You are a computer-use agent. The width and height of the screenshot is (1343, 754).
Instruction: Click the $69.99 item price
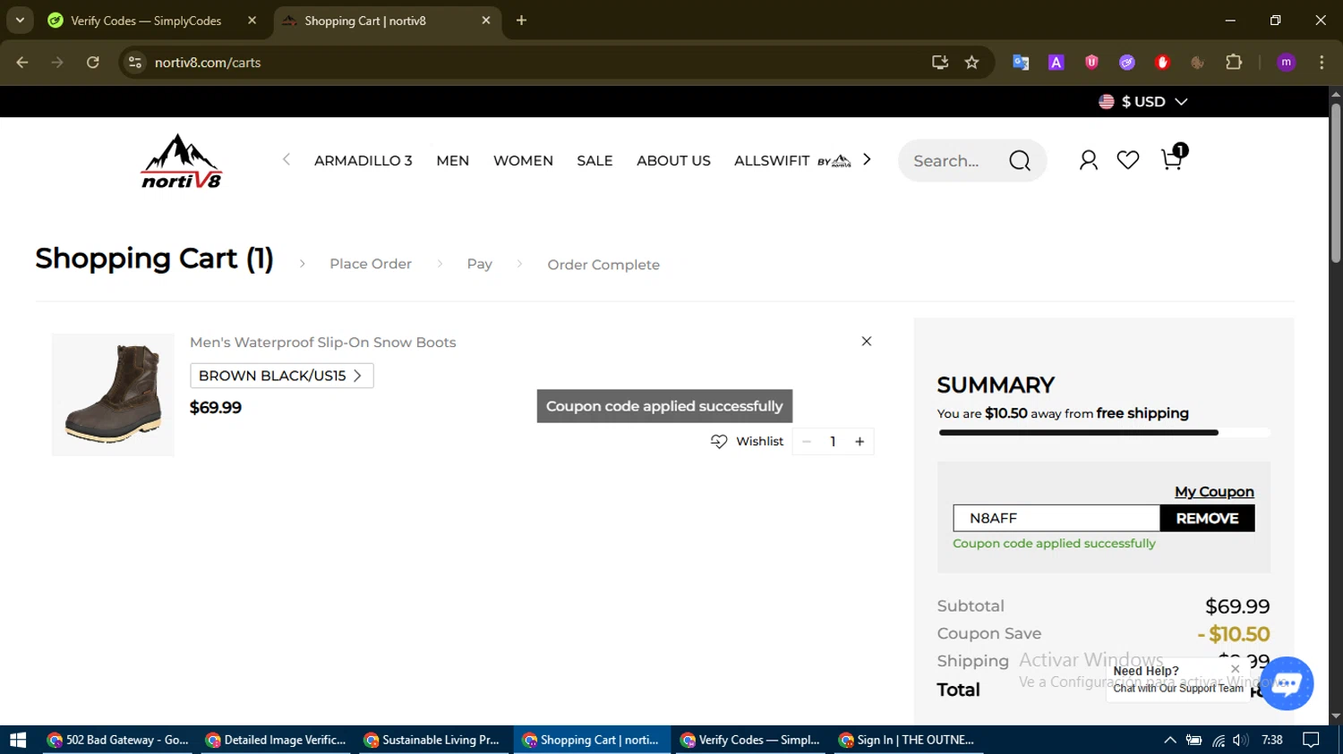[x=216, y=408]
